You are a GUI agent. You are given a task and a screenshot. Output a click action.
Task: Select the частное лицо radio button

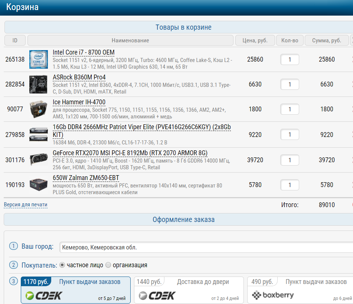coord(62,265)
